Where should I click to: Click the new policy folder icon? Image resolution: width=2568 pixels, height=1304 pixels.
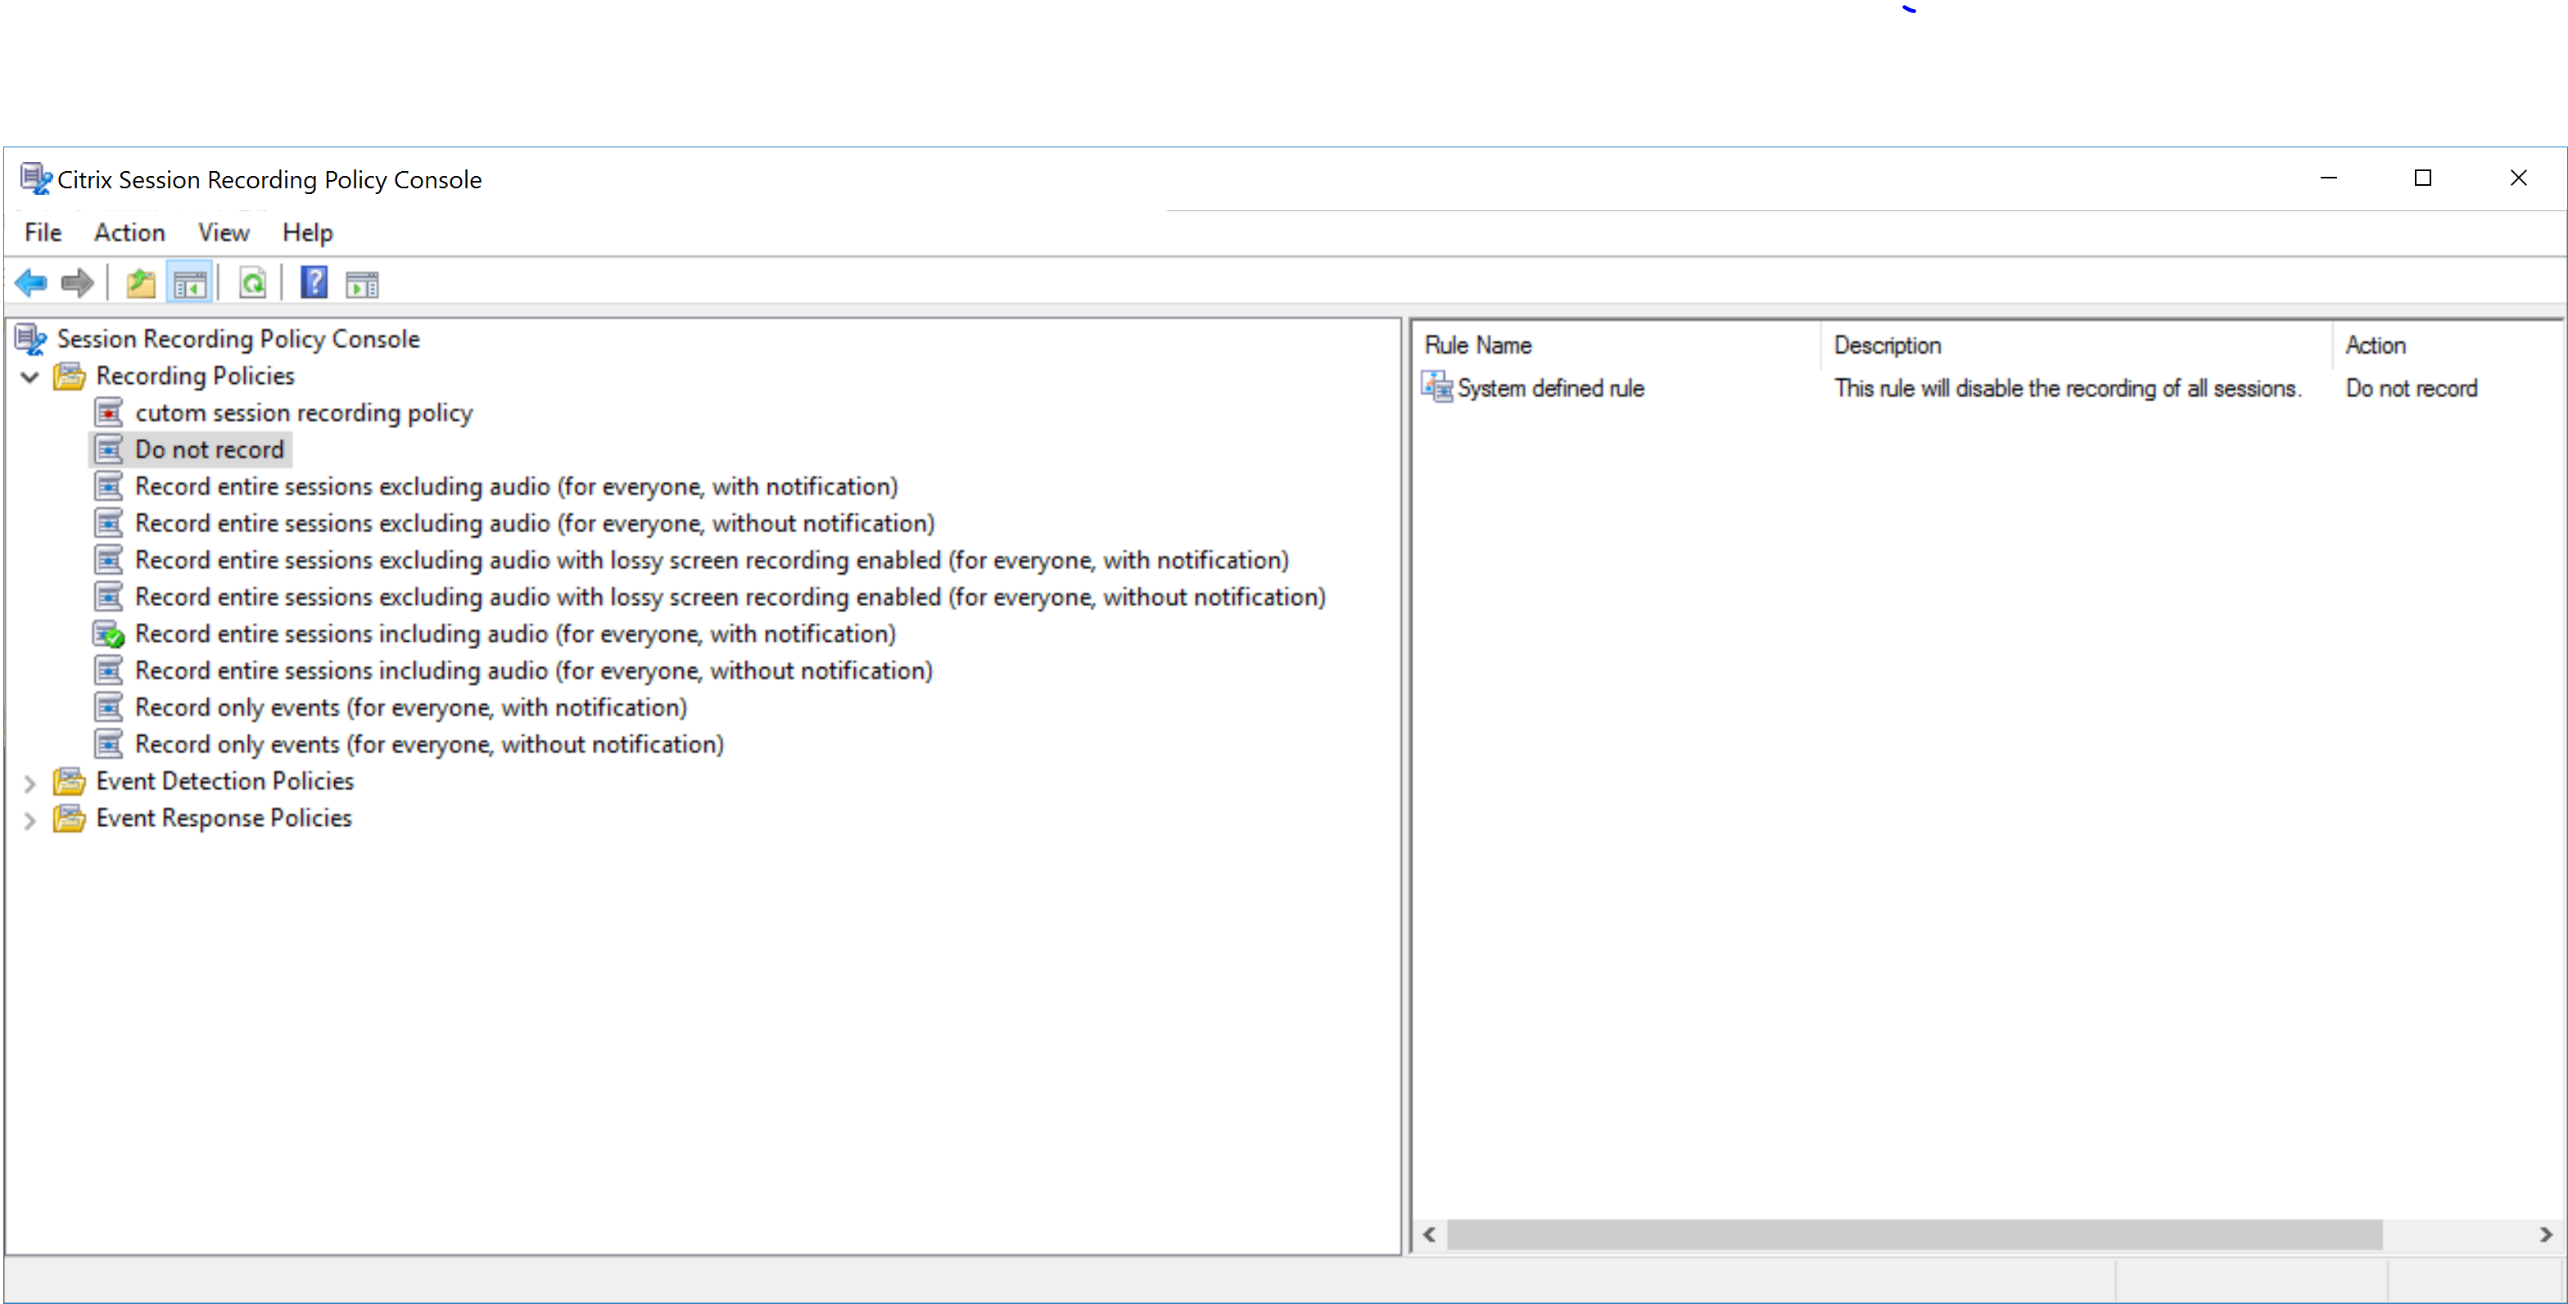140,286
